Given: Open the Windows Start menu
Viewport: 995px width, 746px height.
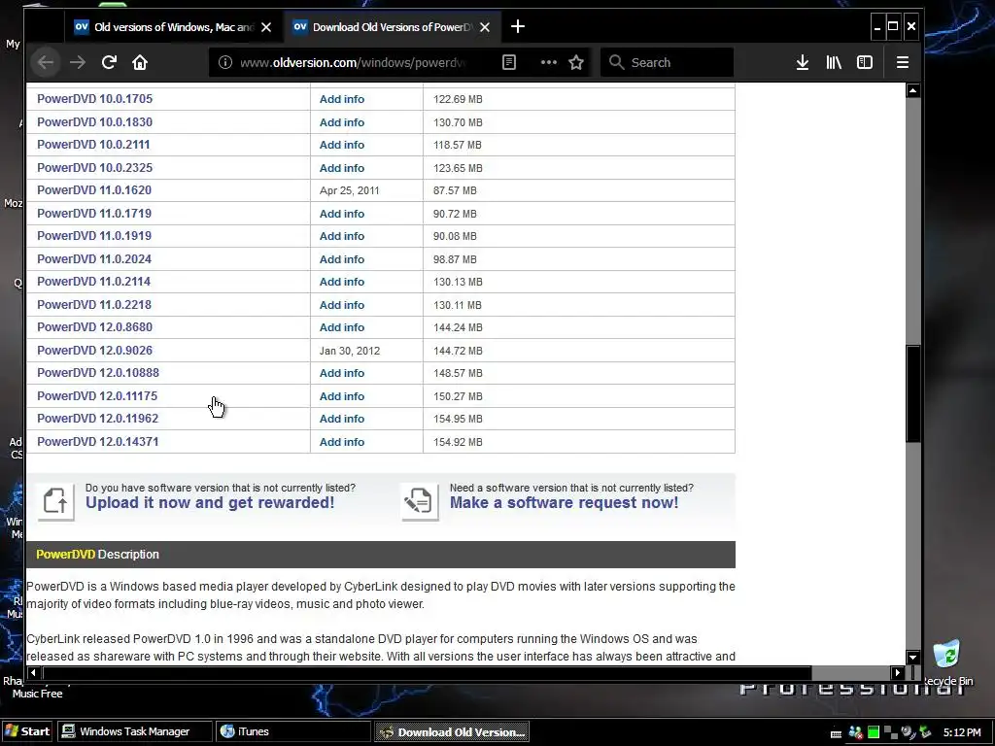Looking at the screenshot, I should pyautogui.click(x=27, y=731).
